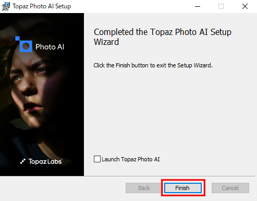The height and width of the screenshot is (201, 257).
Task: Minimize the setup wizard window
Action: click(x=198, y=6)
